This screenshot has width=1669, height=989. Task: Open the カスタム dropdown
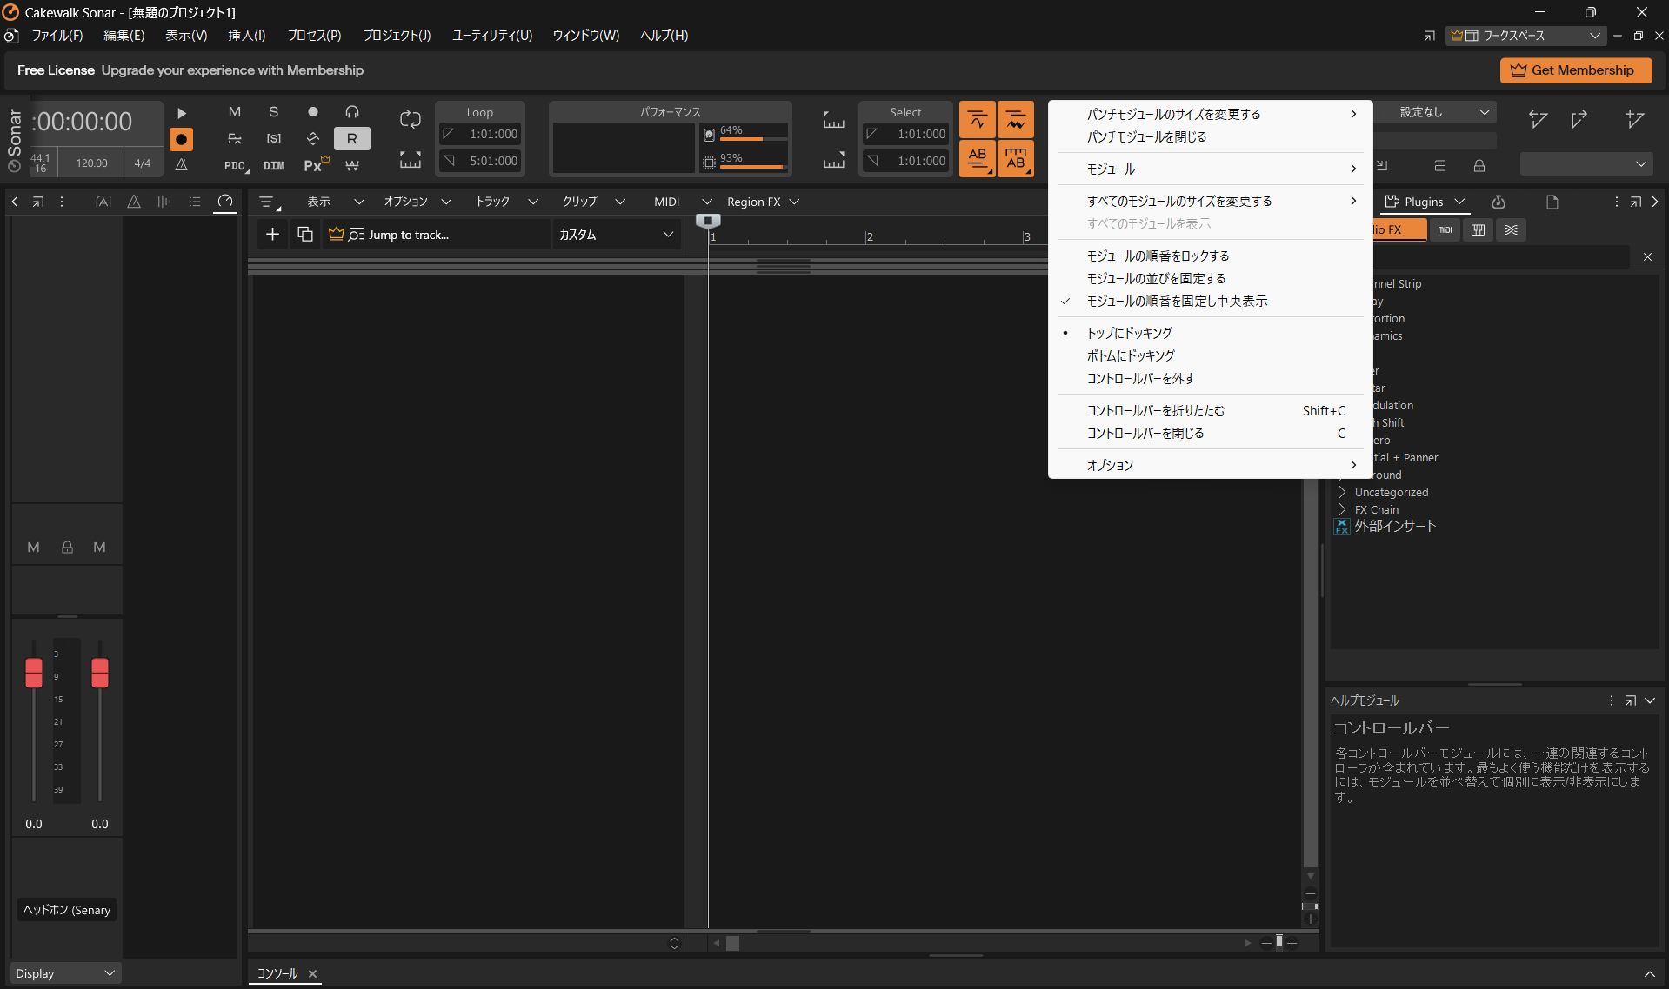pos(615,234)
